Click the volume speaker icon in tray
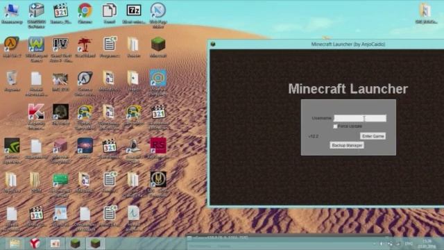The width and height of the screenshot is (444, 250). coord(382,244)
